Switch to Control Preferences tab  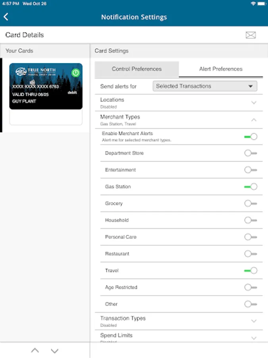point(137,69)
